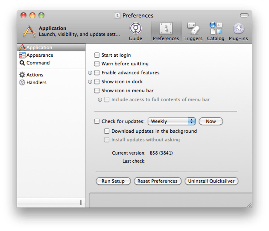Click Reset Preferences button
269x231 pixels.
tap(157, 181)
